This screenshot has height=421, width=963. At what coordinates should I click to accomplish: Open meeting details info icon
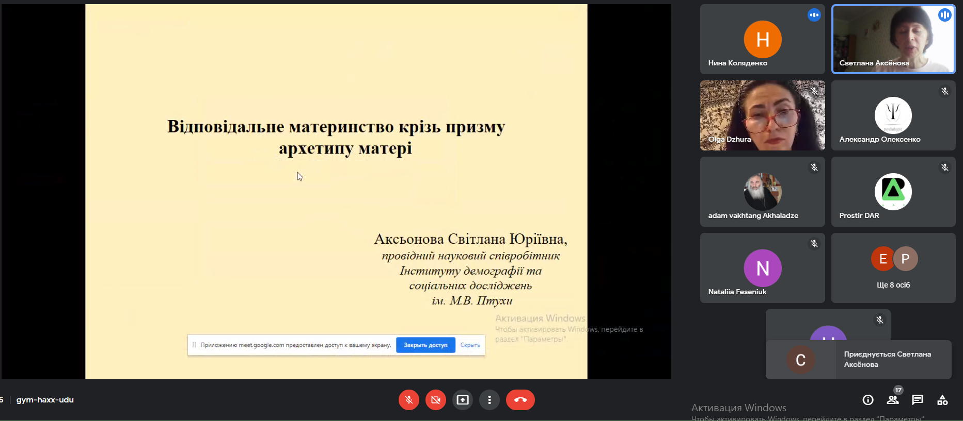tap(867, 400)
